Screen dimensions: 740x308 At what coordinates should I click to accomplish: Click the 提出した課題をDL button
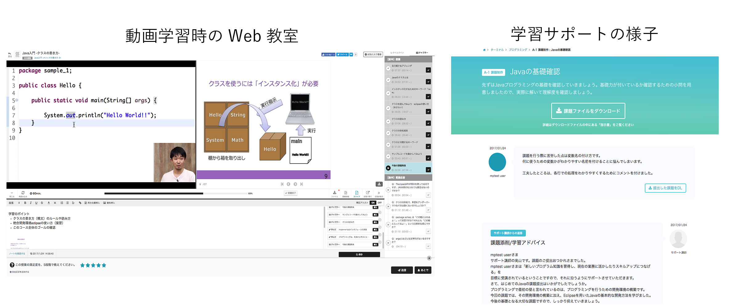pos(665,188)
